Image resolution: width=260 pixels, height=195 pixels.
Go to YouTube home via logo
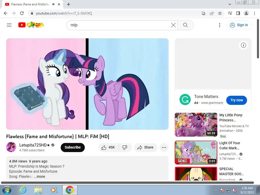[31, 25]
